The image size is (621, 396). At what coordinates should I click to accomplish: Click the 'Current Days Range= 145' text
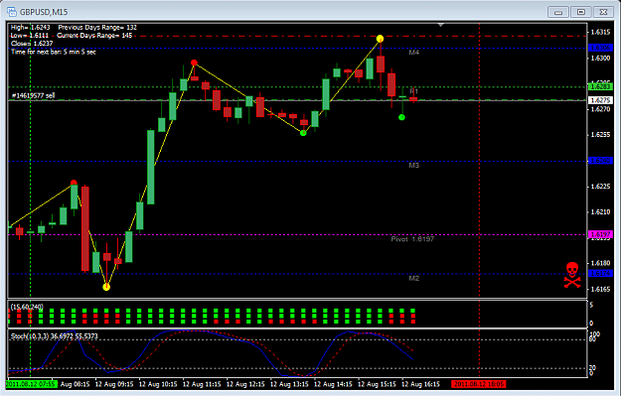coord(94,36)
